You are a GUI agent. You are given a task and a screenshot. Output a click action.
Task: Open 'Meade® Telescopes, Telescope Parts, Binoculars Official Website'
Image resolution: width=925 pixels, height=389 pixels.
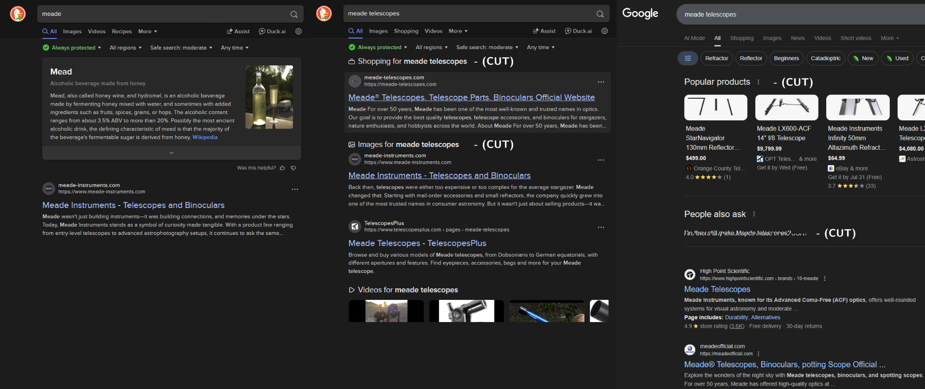(x=472, y=97)
